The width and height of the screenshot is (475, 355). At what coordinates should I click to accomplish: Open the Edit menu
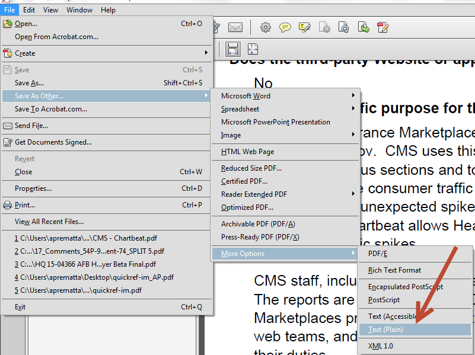point(29,10)
